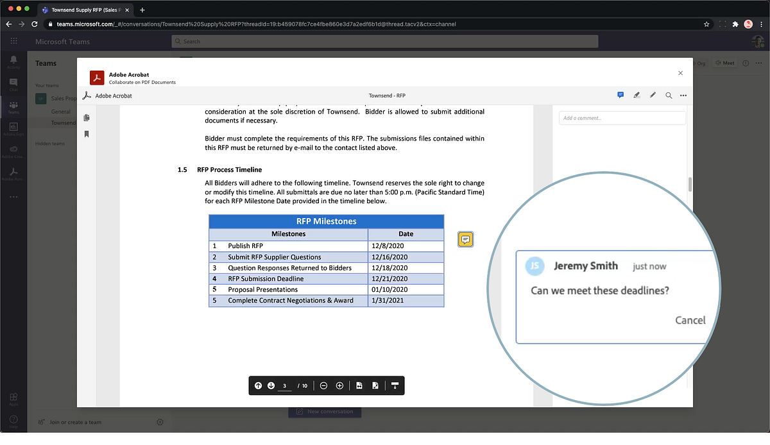Viewport: 770px width, 445px height.
Task: Click the Adobe Acrobat red app logo
Action: tap(97, 78)
